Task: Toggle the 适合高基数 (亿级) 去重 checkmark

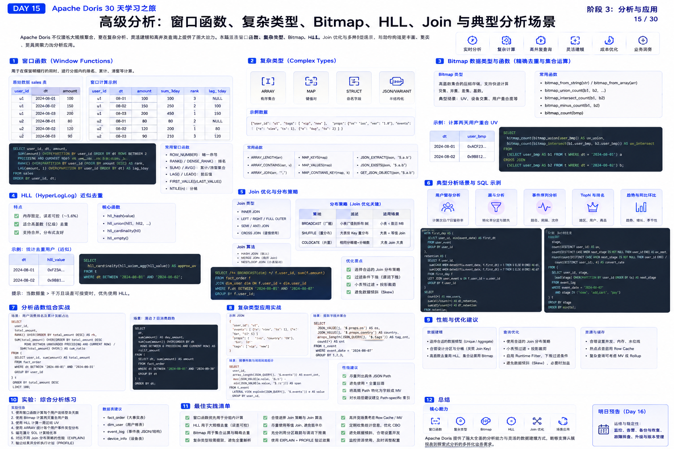Action: point(17,224)
